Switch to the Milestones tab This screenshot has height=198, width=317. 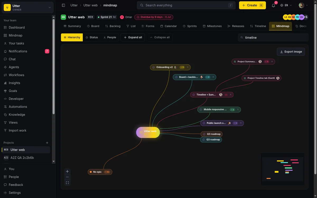click(212, 26)
